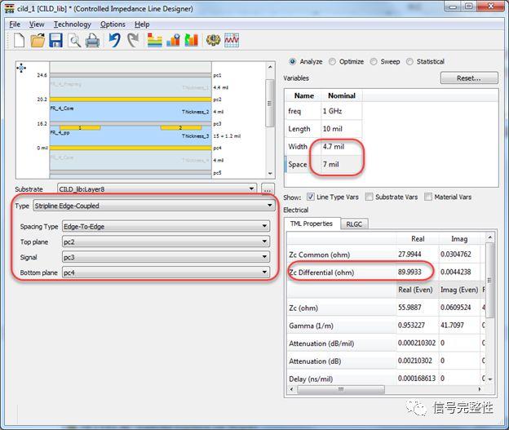Open the Substrate dropdown CILD_lib:Layer8
The image size is (509, 430).
tap(157, 189)
